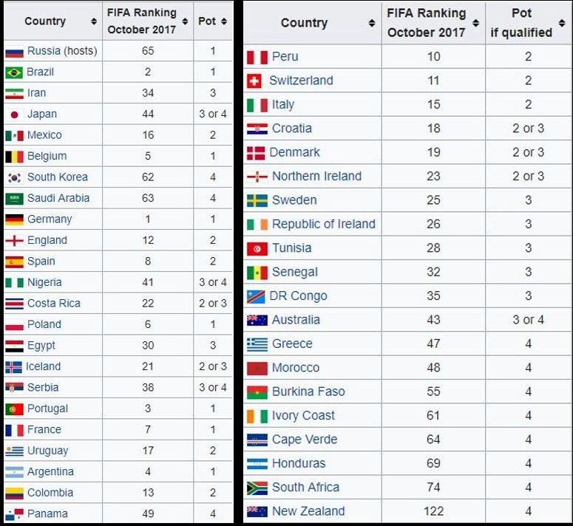Click the Japan flag icon

(14, 115)
